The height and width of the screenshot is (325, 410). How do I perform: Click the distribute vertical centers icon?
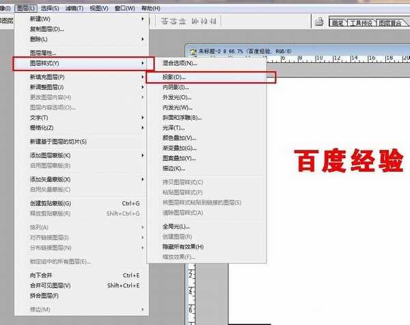tap(174, 21)
